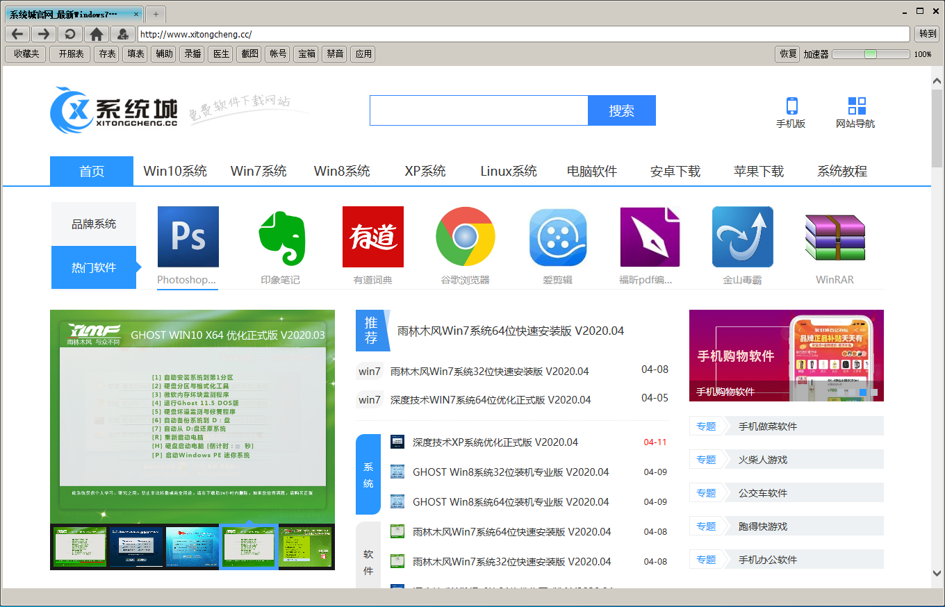Image resolution: width=945 pixels, height=607 pixels.
Task: Click the 辅助 toolbar button
Action: pos(164,53)
